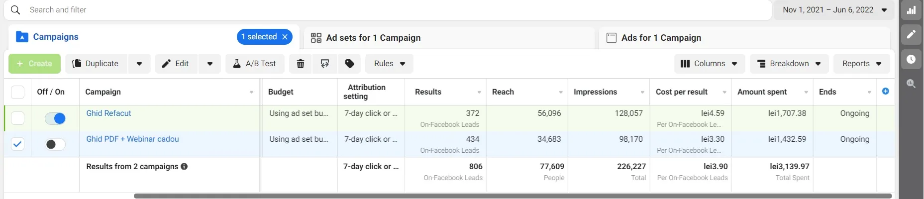The height and width of the screenshot is (199, 924).
Task: Open the clock history icon in sidebar
Action: click(911, 59)
